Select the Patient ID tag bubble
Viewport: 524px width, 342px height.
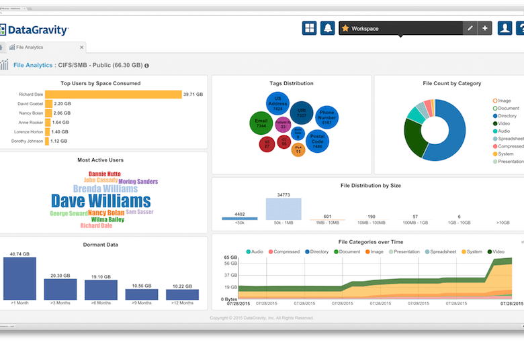[283, 125]
